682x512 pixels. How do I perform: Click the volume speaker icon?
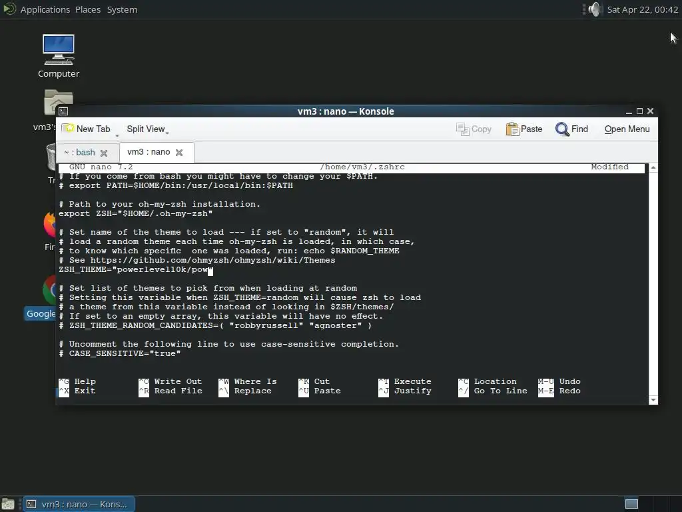click(593, 9)
